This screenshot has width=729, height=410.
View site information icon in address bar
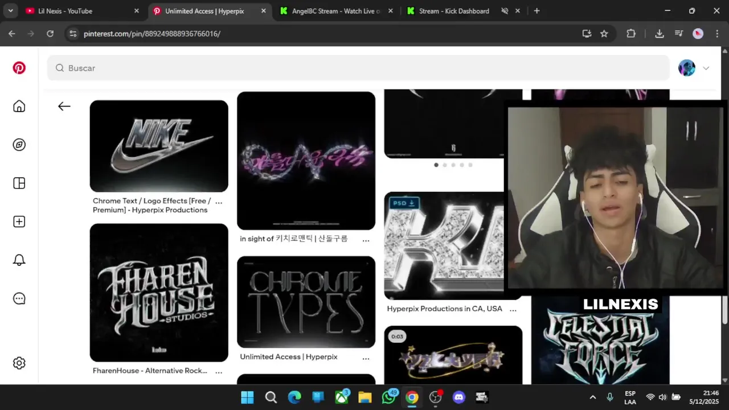[73, 34]
